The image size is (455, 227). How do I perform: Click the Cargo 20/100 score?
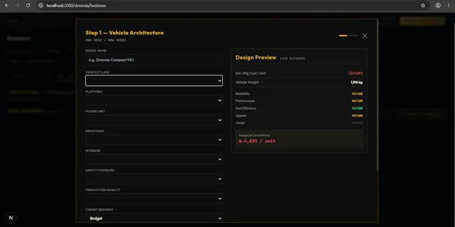click(x=357, y=123)
